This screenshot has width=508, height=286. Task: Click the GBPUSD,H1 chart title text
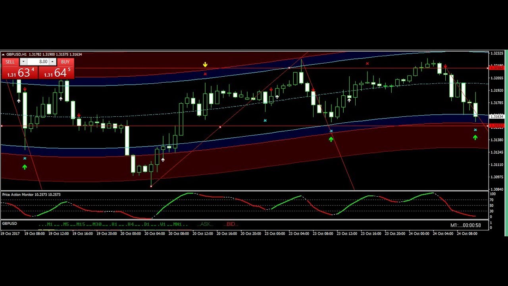[x=16, y=54]
